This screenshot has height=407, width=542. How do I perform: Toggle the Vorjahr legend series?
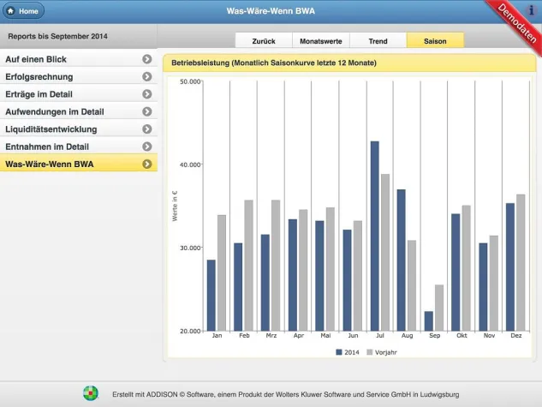click(382, 352)
